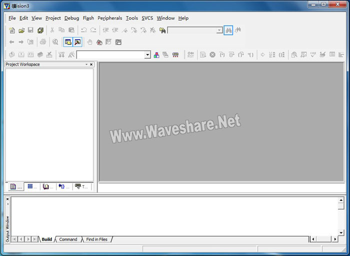The width and height of the screenshot is (350, 256).
Task: Create a new file with the New icon
Action: pyautogui.click(x=12, y=30)
